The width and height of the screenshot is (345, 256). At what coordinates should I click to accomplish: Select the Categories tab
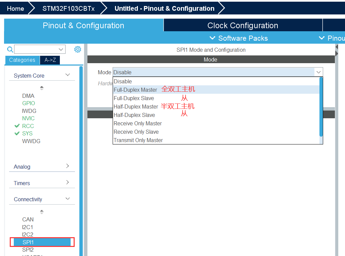(x=22, y=60)
